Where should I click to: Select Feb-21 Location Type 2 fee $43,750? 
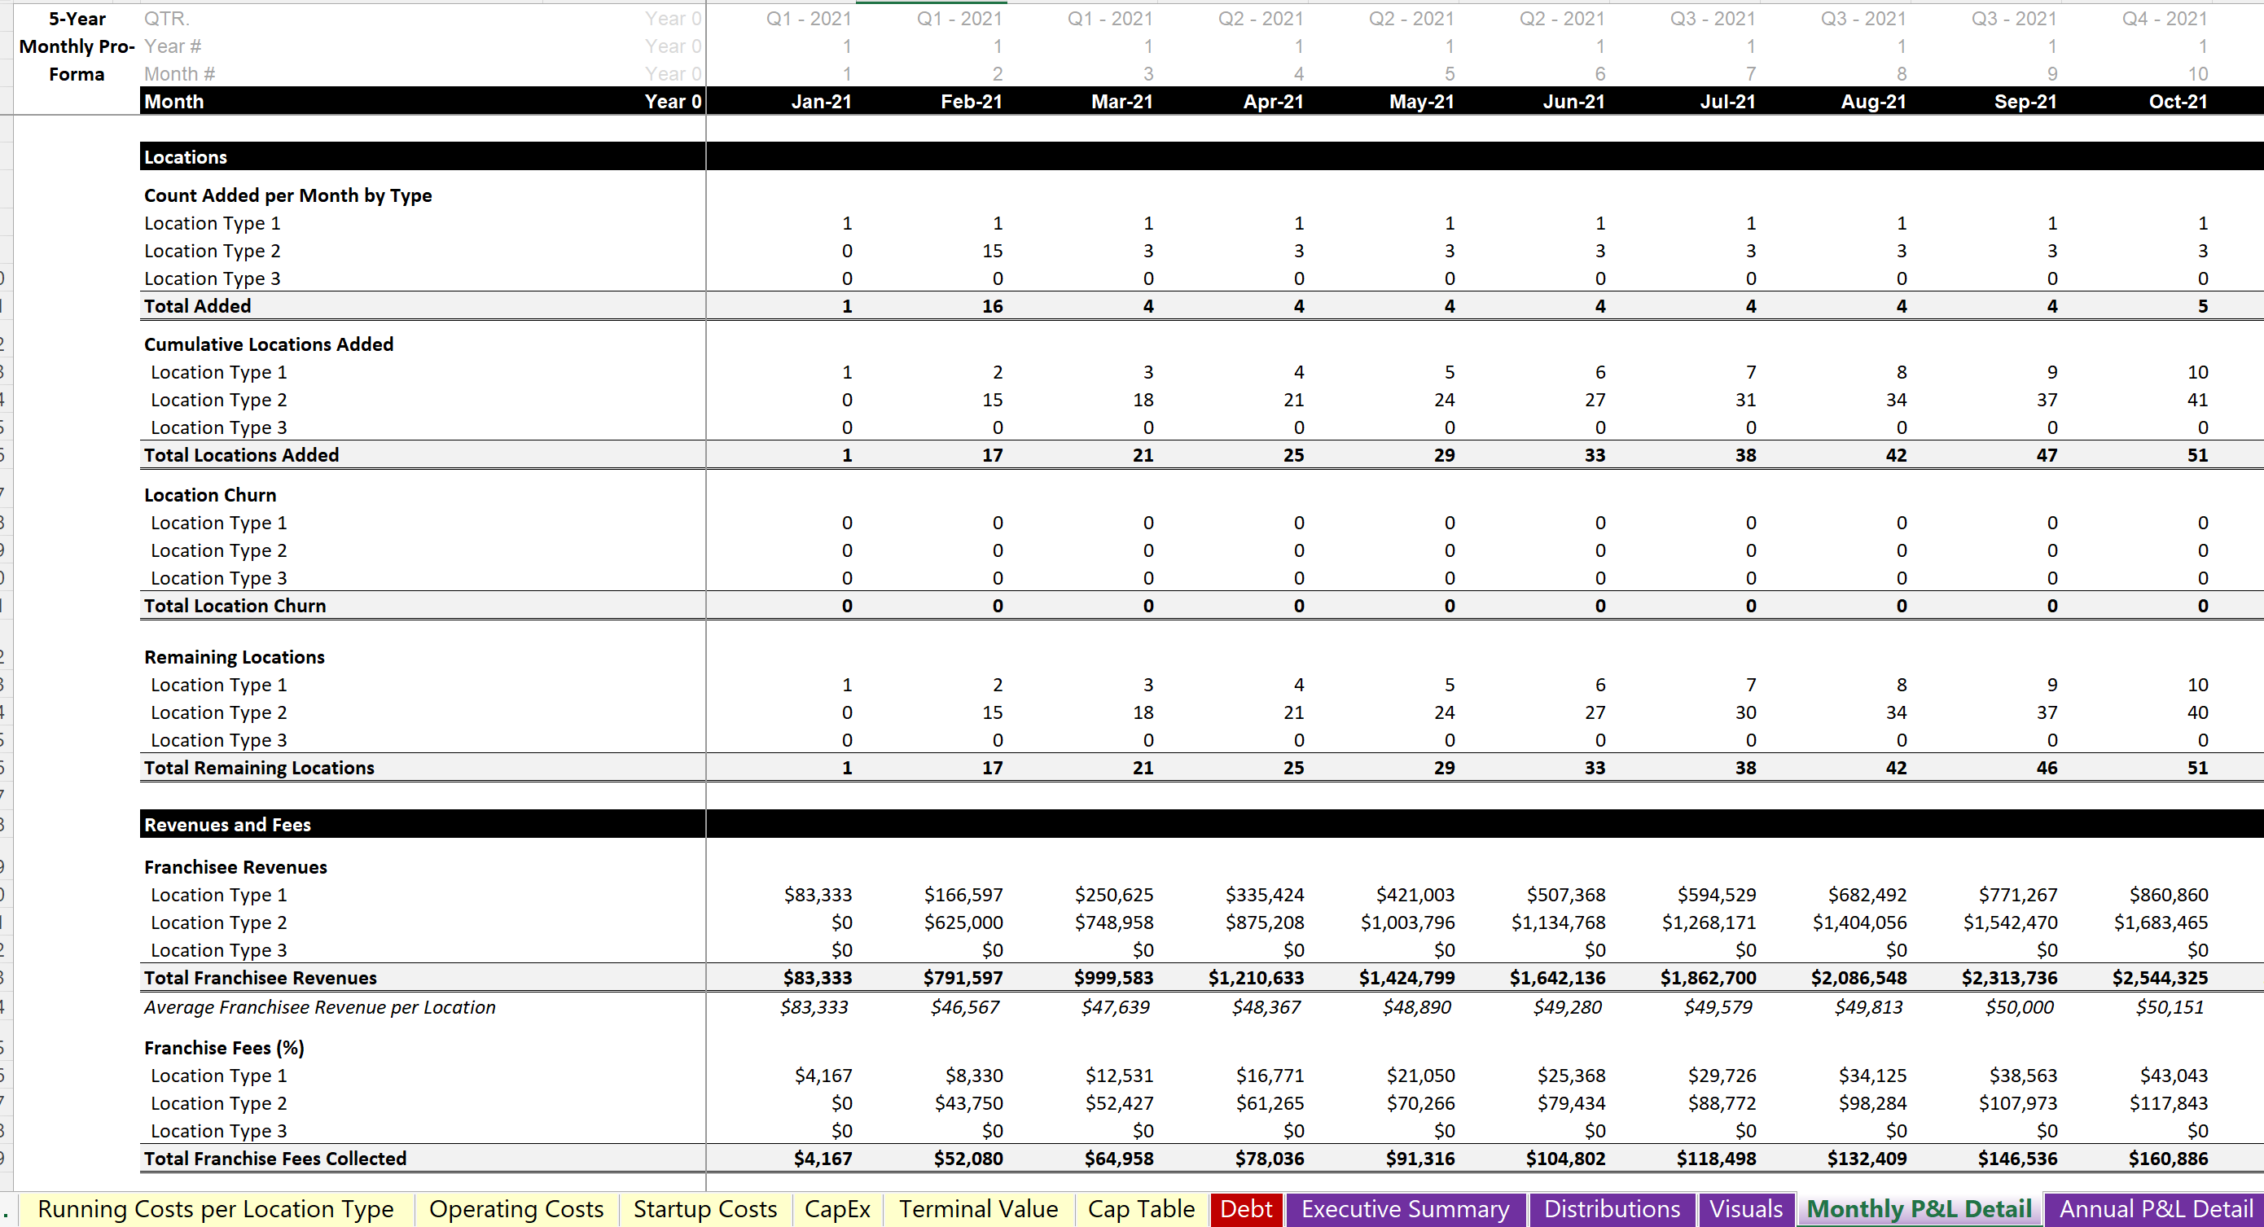click(x=968, y=1103)
